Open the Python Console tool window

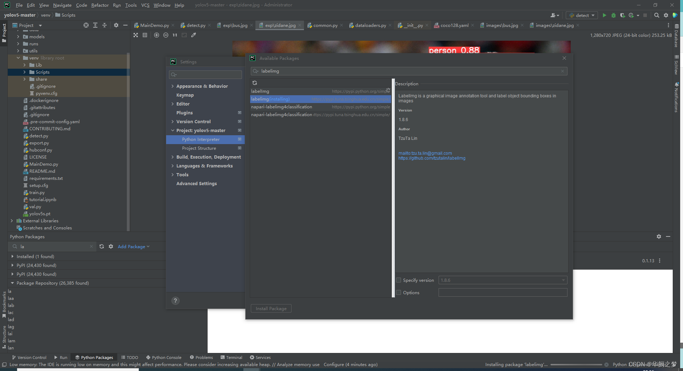point(164,357)
